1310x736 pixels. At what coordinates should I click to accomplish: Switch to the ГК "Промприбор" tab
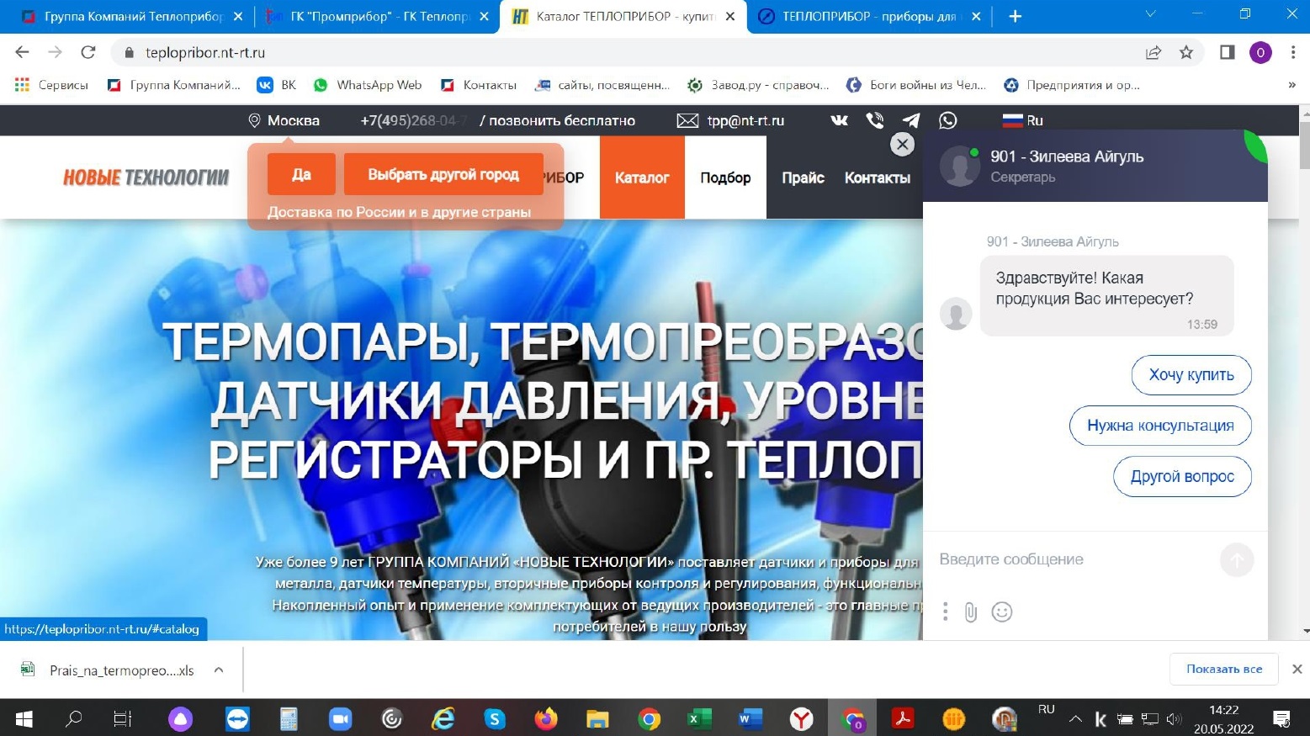pos(377,16)
